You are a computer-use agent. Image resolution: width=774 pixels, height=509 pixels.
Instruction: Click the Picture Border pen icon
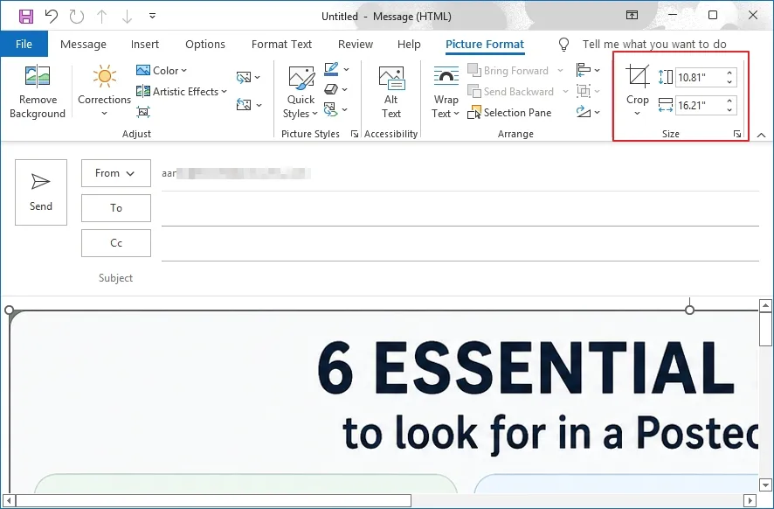[x=331, y=69]
